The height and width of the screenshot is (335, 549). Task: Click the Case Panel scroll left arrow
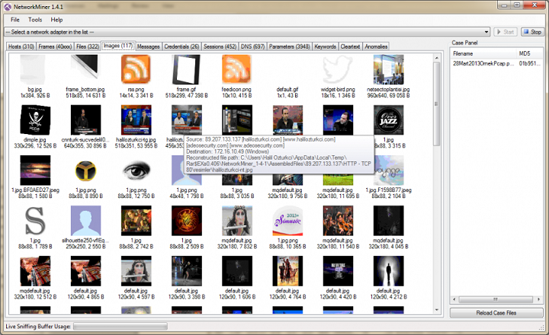(454, 299)
